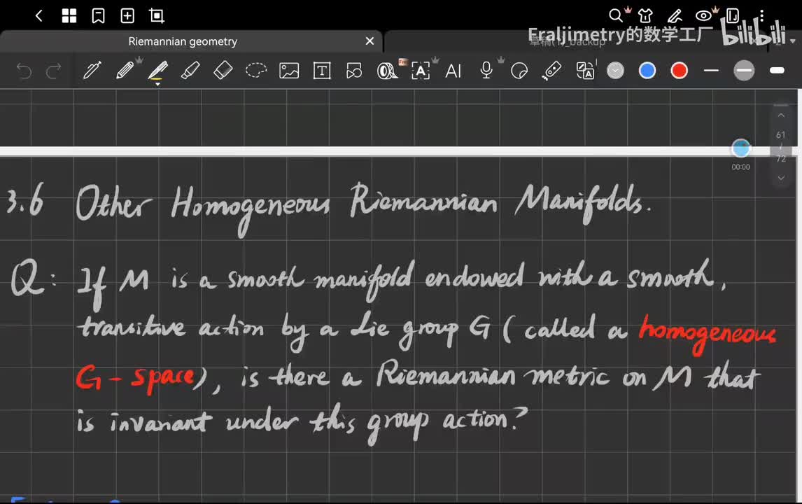Close the Riemannian geometry tab
Viewport: 802px width, 504px height.
370,41
